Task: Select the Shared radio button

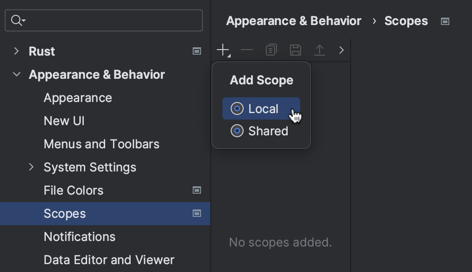Action: [x=237, y=131]
